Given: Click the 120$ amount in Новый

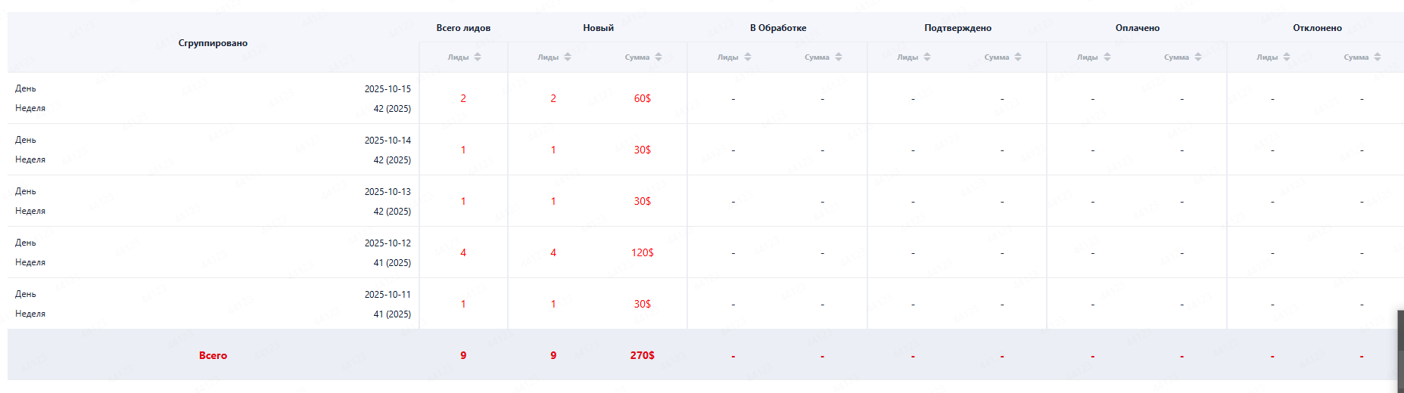Looking at the screenshot, I should click(x=642, y=252).
